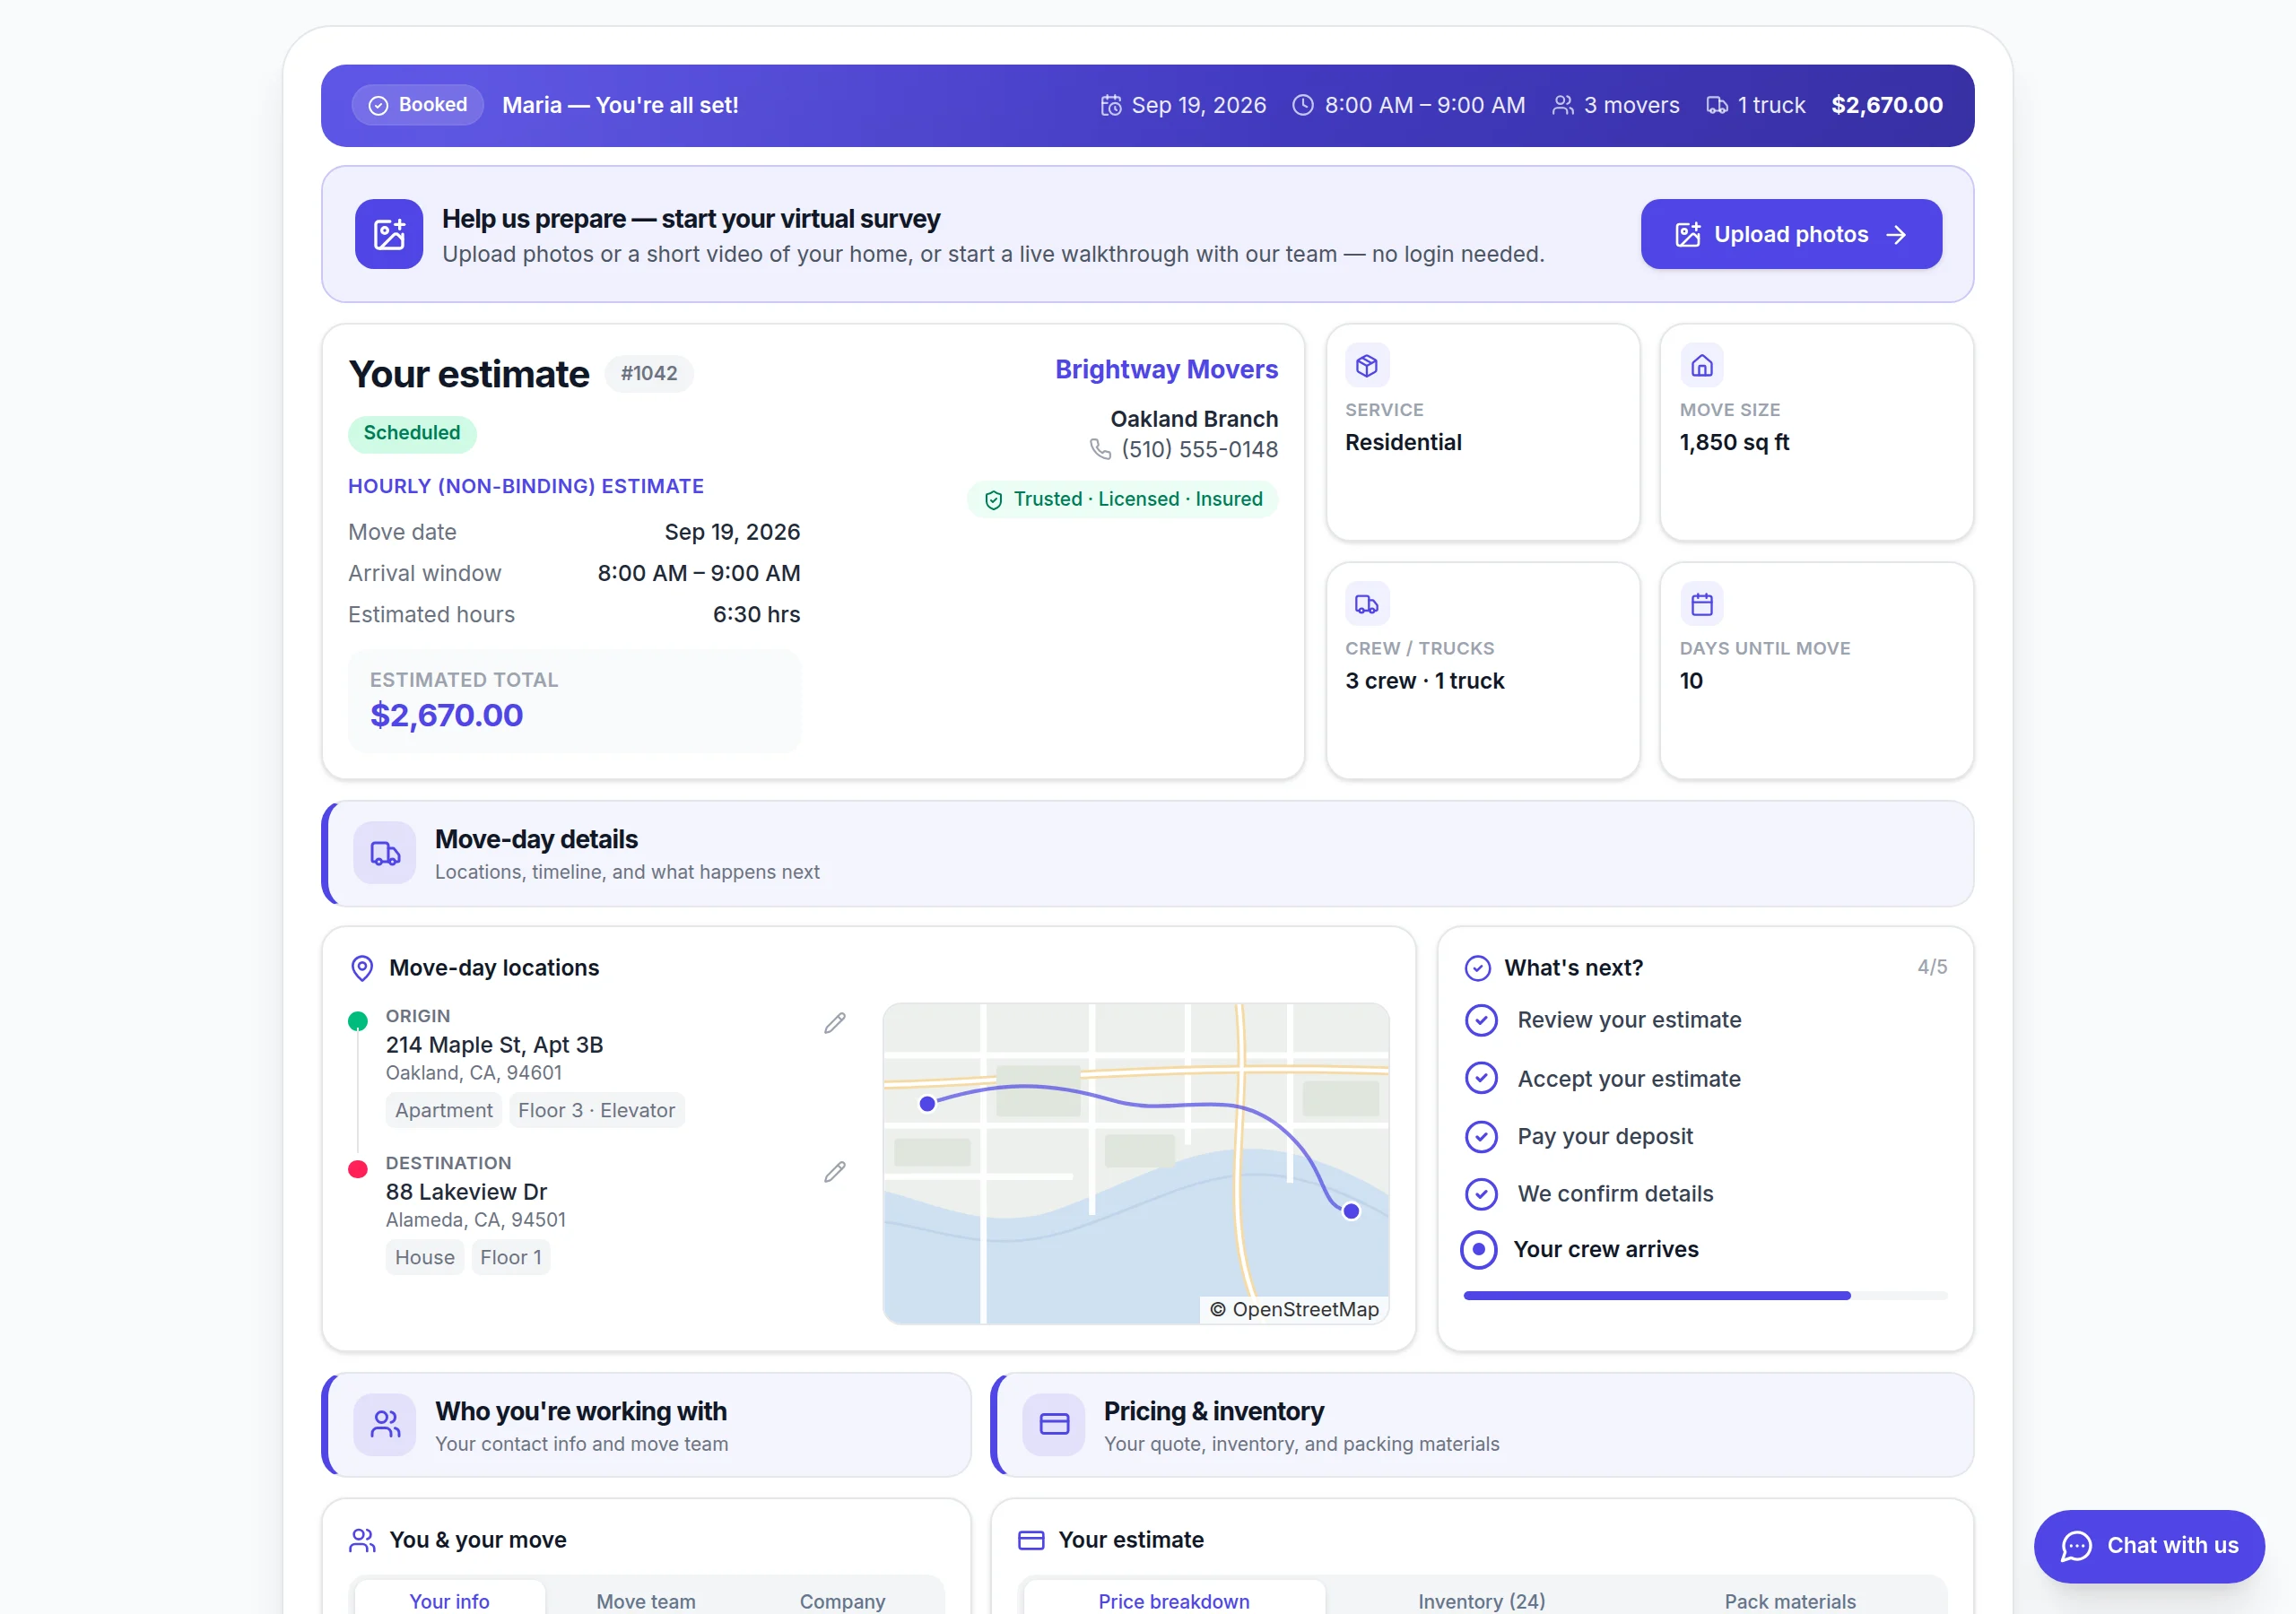The image size is (2296, 1614).
Task: Click the Booked status badge
Action: pyautogui.click(x=418, y=105)
